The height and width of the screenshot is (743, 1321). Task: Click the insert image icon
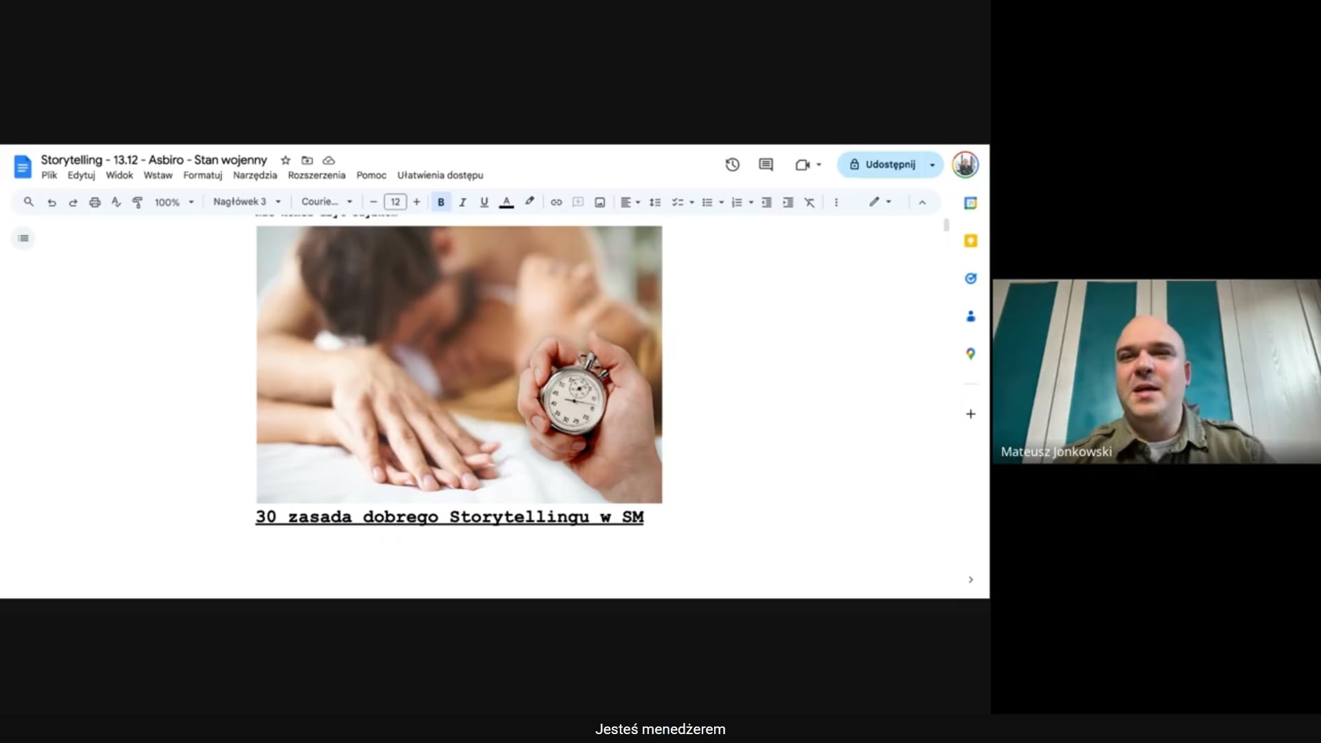(600, 202)
